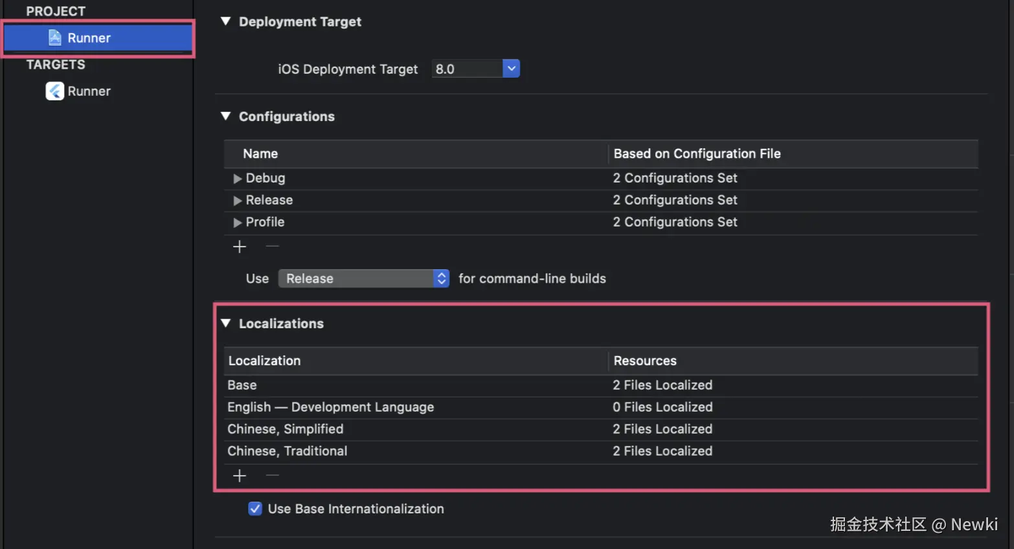Collapse the Deployment Target section
The height and width of the screenshot is (549, 1014).
[x=226, y=21]
